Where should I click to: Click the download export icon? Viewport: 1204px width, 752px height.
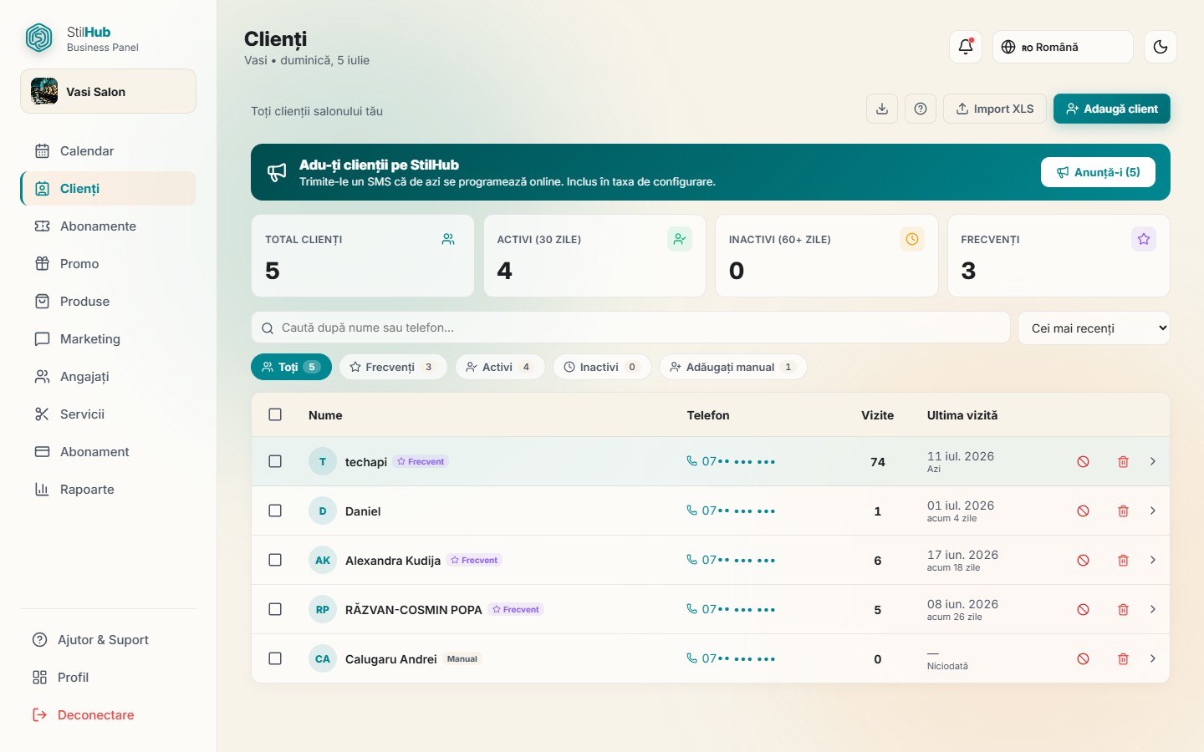coord(882,109)
